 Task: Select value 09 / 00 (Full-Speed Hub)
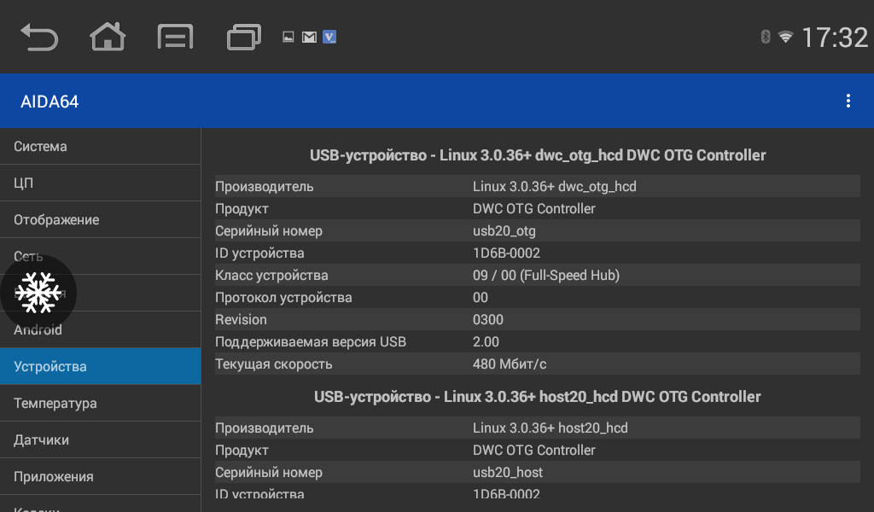click(546, 276)
